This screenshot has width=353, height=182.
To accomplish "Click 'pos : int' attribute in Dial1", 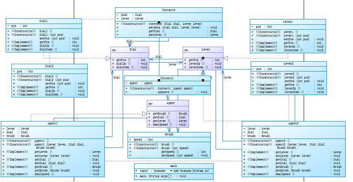I will pyautogui.click(x=17, y=26).
